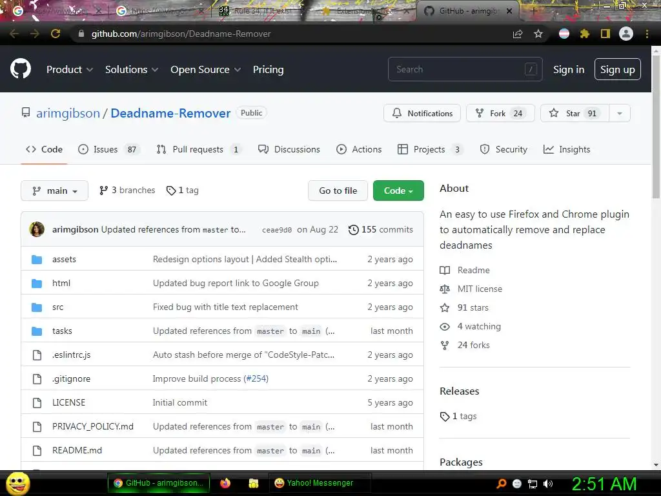Click the Firefox icon in the taskbar
The width and height of the screenshot is (661, 496).
[x=225, y=483]
